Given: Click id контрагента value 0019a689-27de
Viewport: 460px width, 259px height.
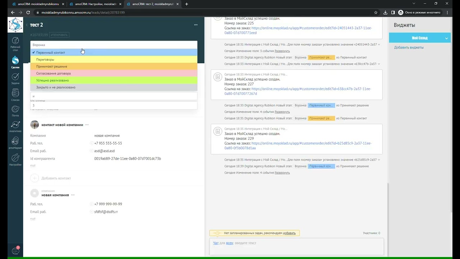Looking at the screenshot, I should click(x=128, y=159).
